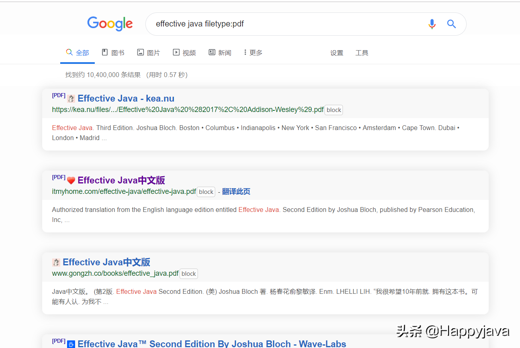Block the gongzh.co result

pos(188,274)
